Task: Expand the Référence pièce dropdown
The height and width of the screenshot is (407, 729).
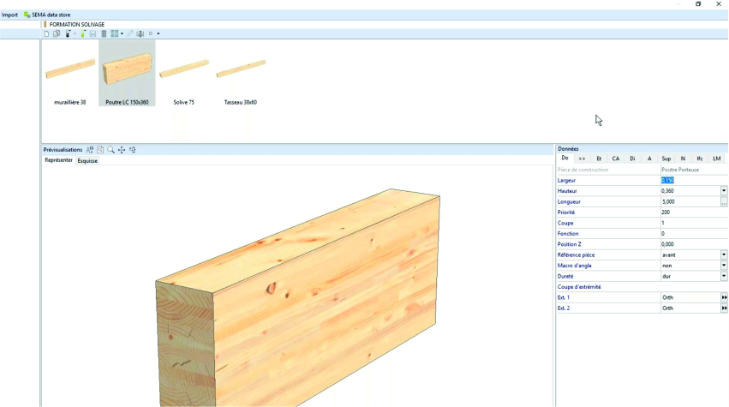Action: point(724,254)
